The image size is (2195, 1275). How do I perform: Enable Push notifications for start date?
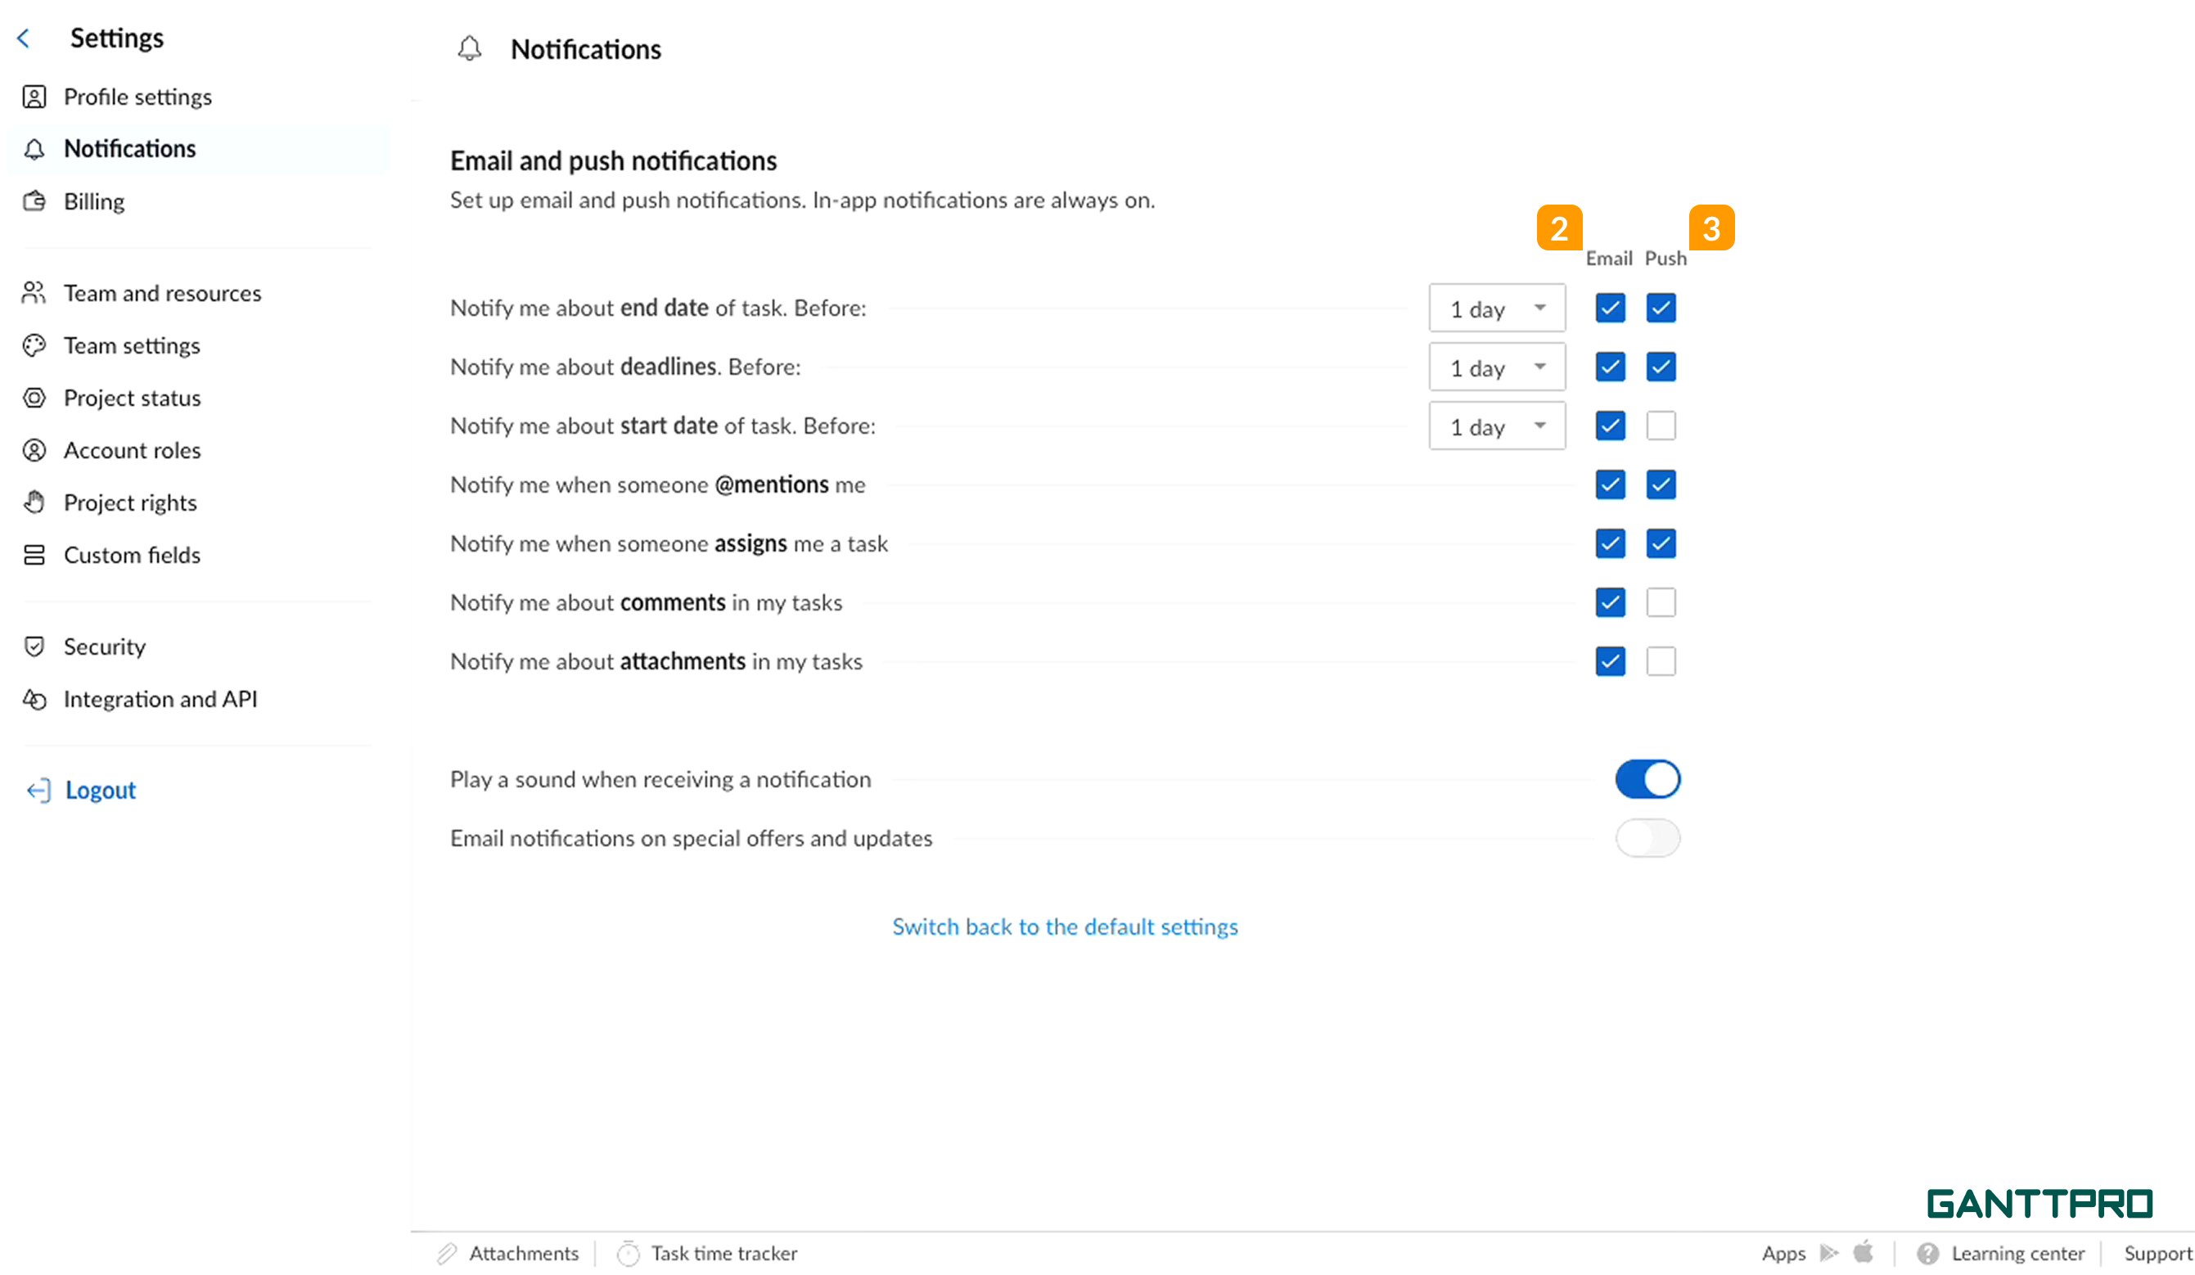1661,426
